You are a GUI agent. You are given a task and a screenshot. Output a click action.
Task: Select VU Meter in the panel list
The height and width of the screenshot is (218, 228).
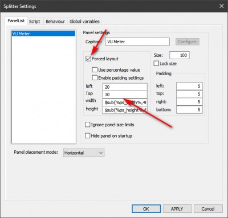pos(43,34)
